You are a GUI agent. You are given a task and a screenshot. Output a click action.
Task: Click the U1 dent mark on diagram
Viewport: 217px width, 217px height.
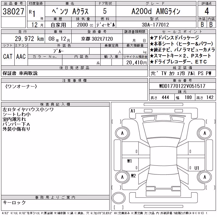pos(197,168)
